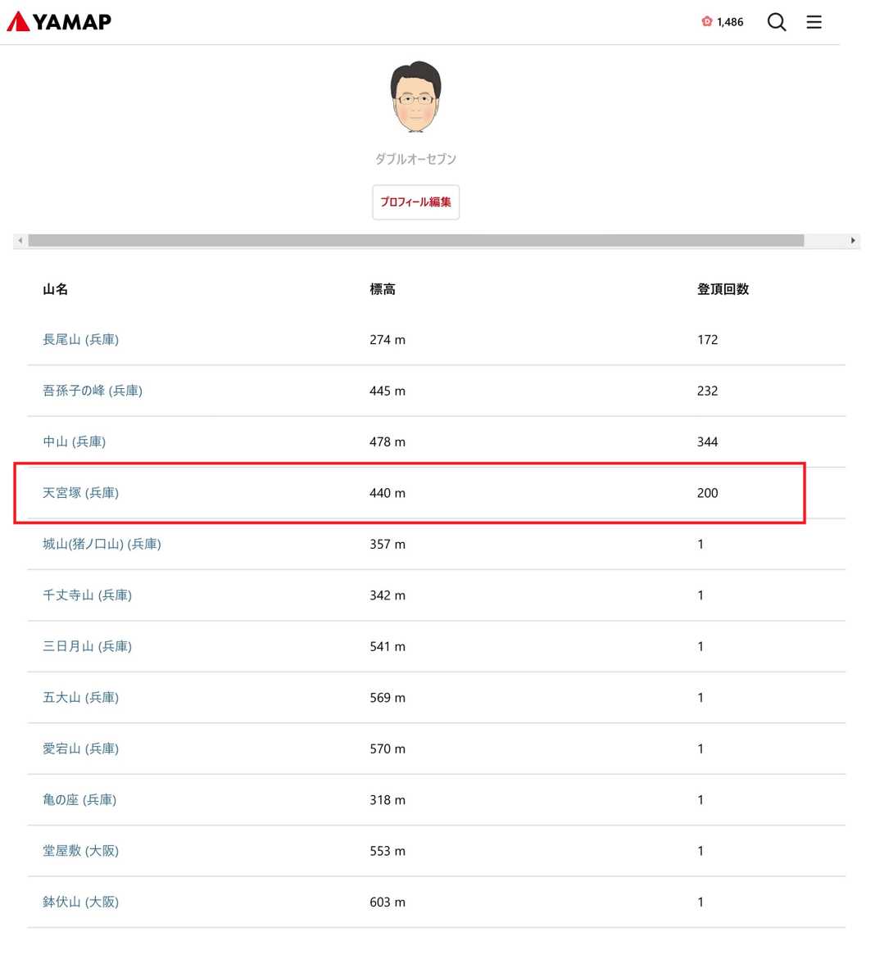Image resolution: width=884 pixels, height=968 pixels.
Task: Click the scrollbar left arrow
Action: 20,241
